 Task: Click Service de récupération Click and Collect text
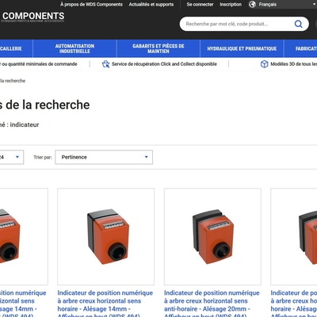pyautogui.click(x=164, y=64)
